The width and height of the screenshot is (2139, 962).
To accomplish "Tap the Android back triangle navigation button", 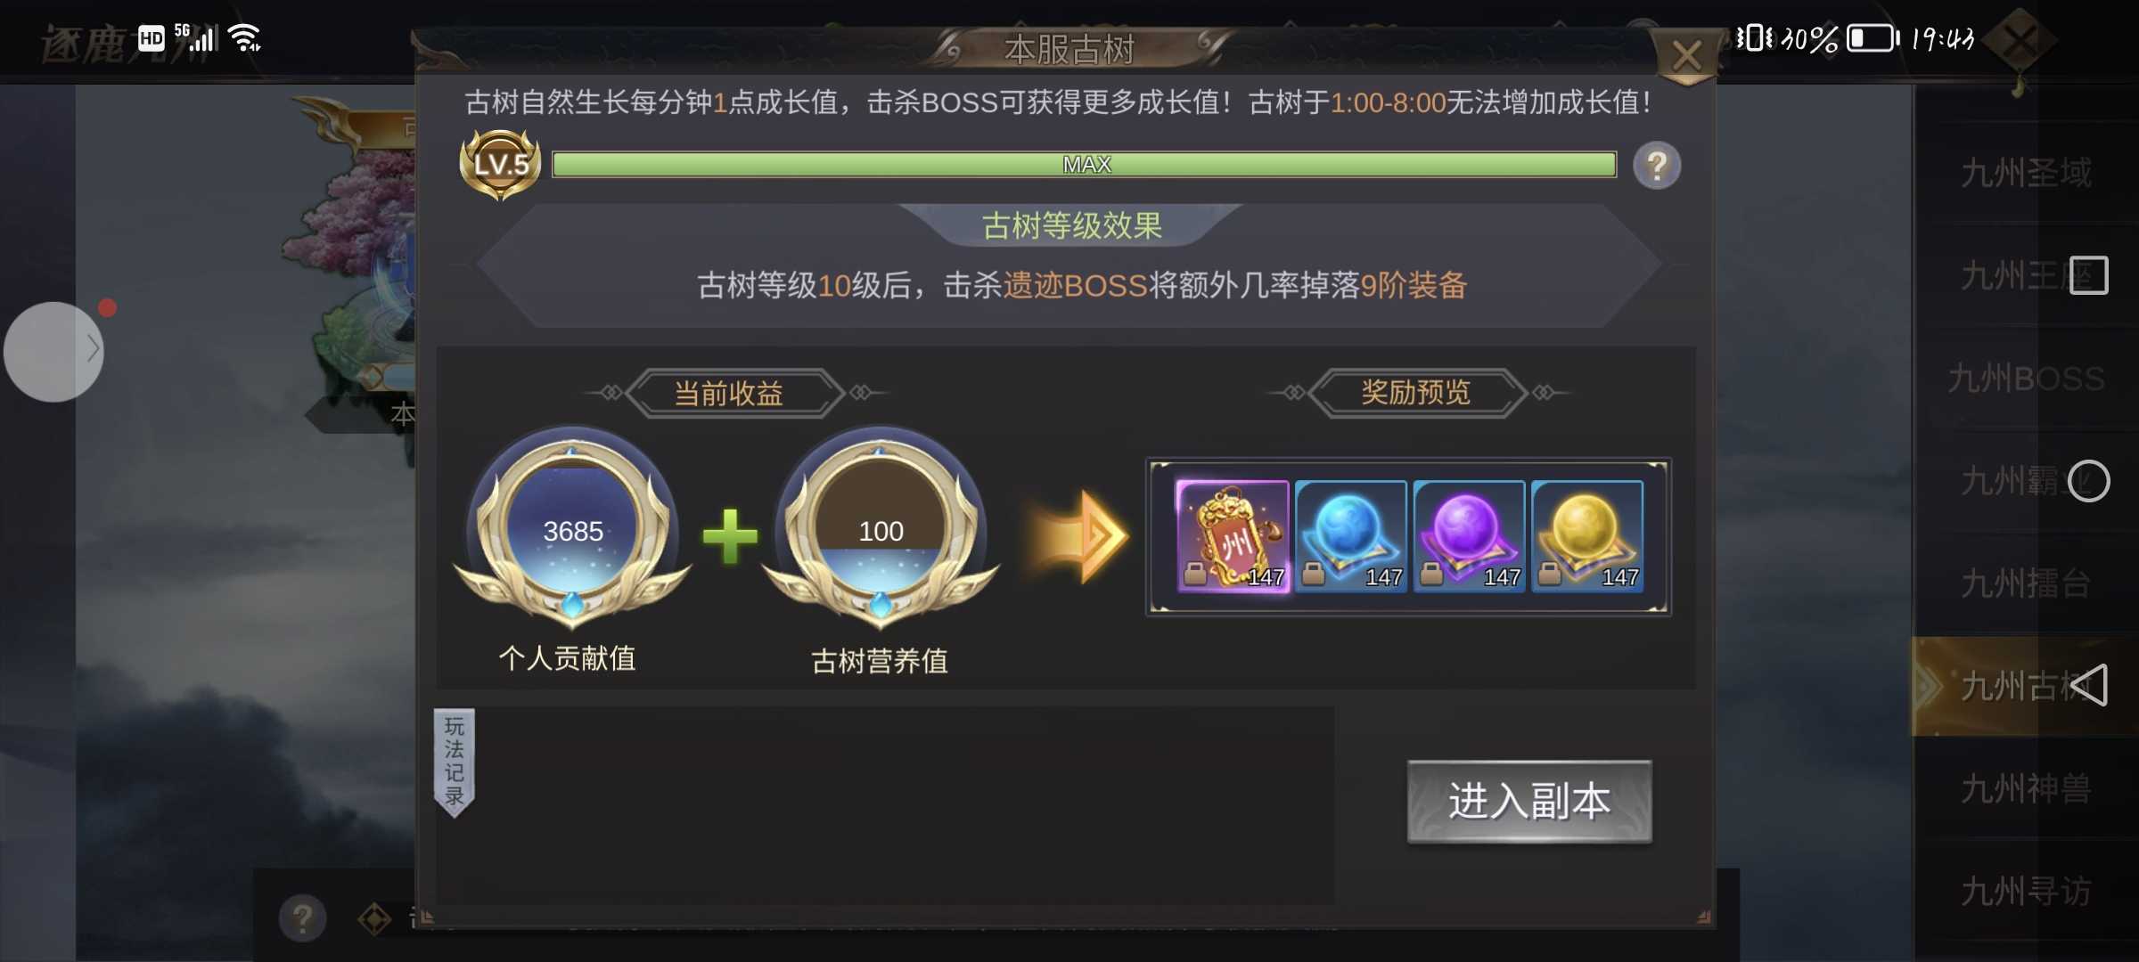I will pos(2088,685).
